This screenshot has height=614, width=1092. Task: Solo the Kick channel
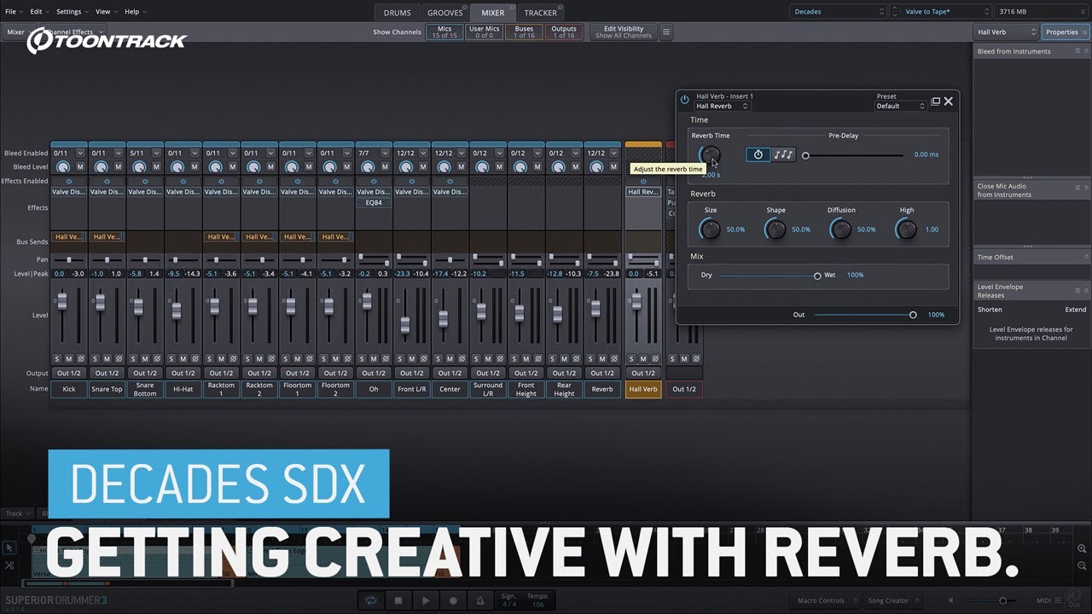point(57,358)
